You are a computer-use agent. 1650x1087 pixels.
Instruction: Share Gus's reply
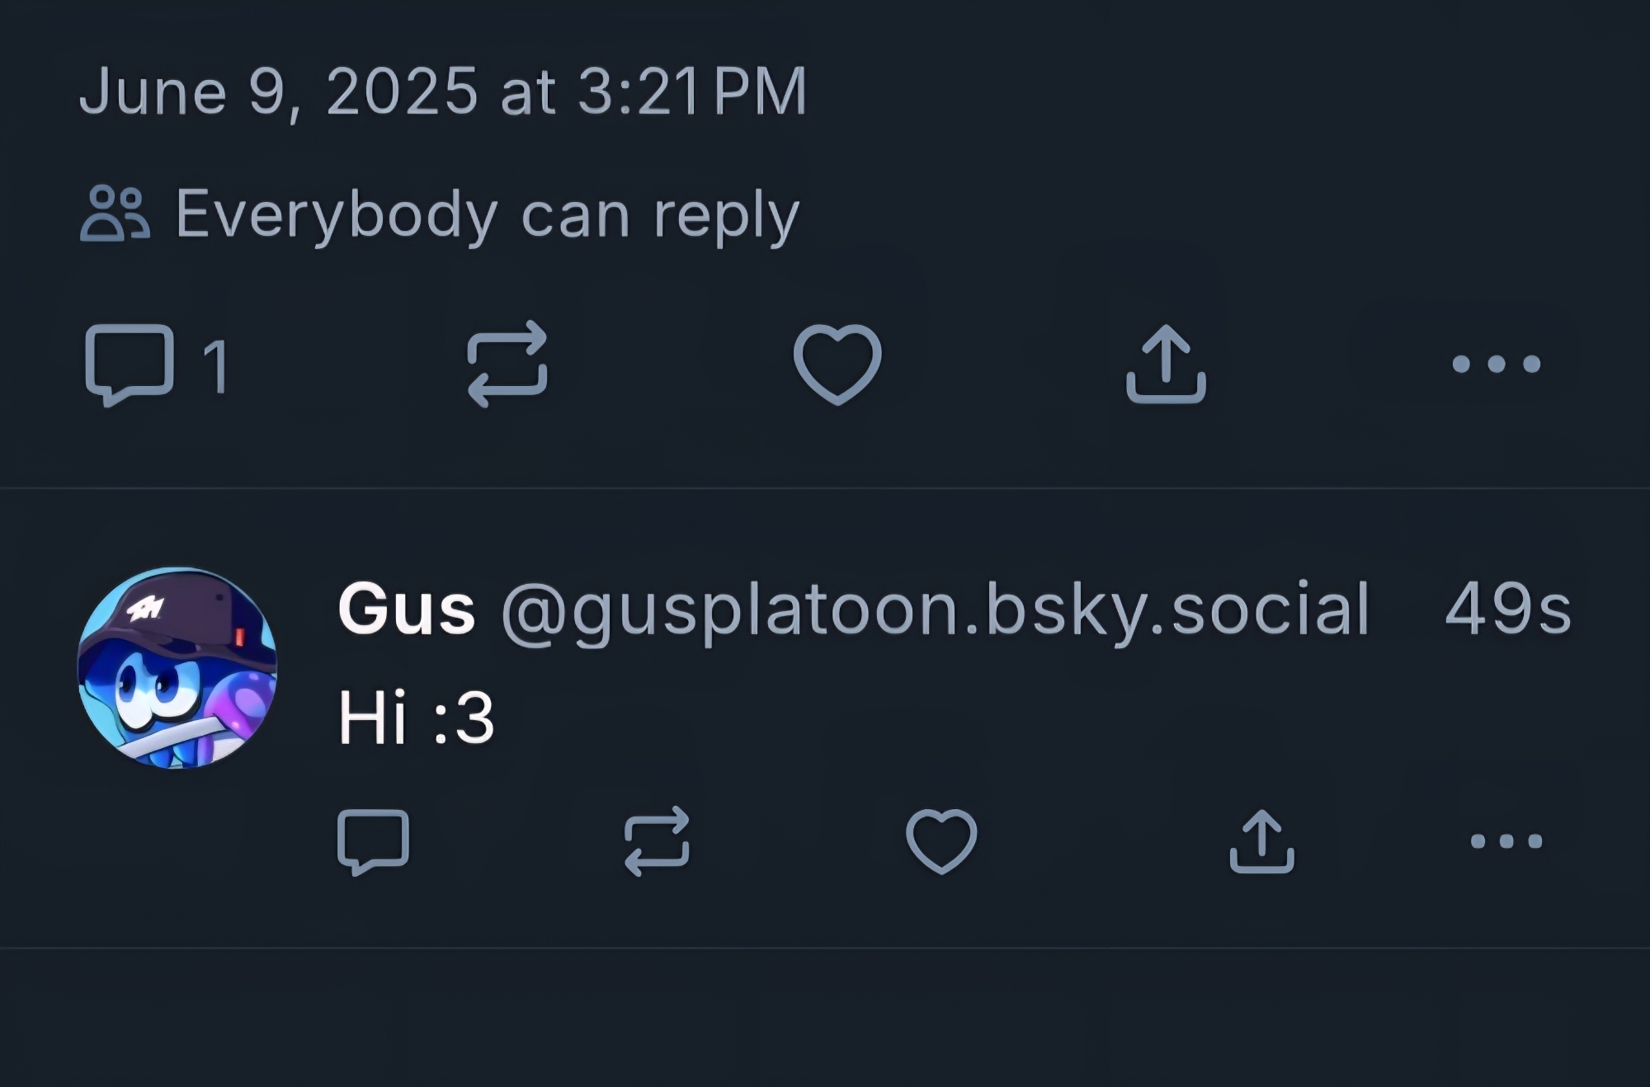1261,841
